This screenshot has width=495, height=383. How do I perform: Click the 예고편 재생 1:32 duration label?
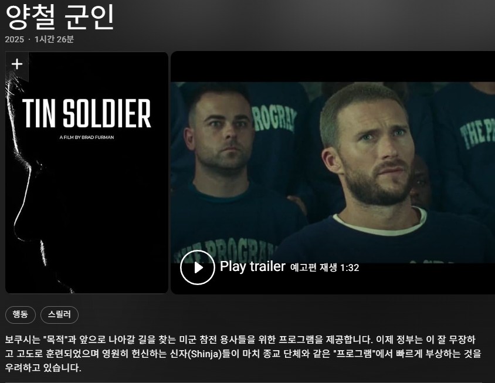coord(324,268)
